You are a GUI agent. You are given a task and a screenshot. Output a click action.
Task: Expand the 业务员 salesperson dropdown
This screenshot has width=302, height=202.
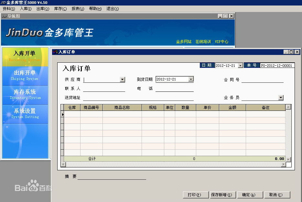[281, 98]
